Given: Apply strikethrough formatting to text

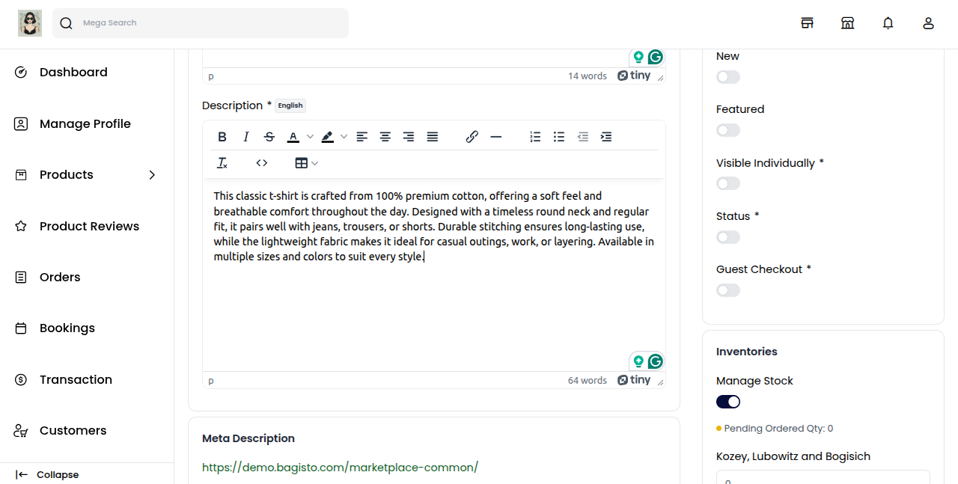Looking at the screenshot, I should click(269, 137).
